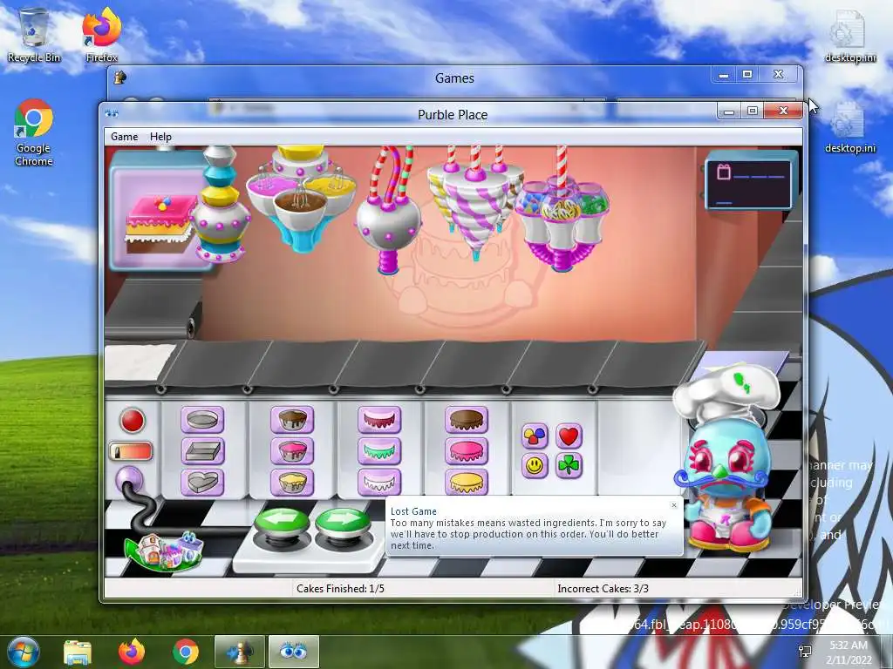
Task: Return to Purble Place village map icon
Action: coord(164,551)
